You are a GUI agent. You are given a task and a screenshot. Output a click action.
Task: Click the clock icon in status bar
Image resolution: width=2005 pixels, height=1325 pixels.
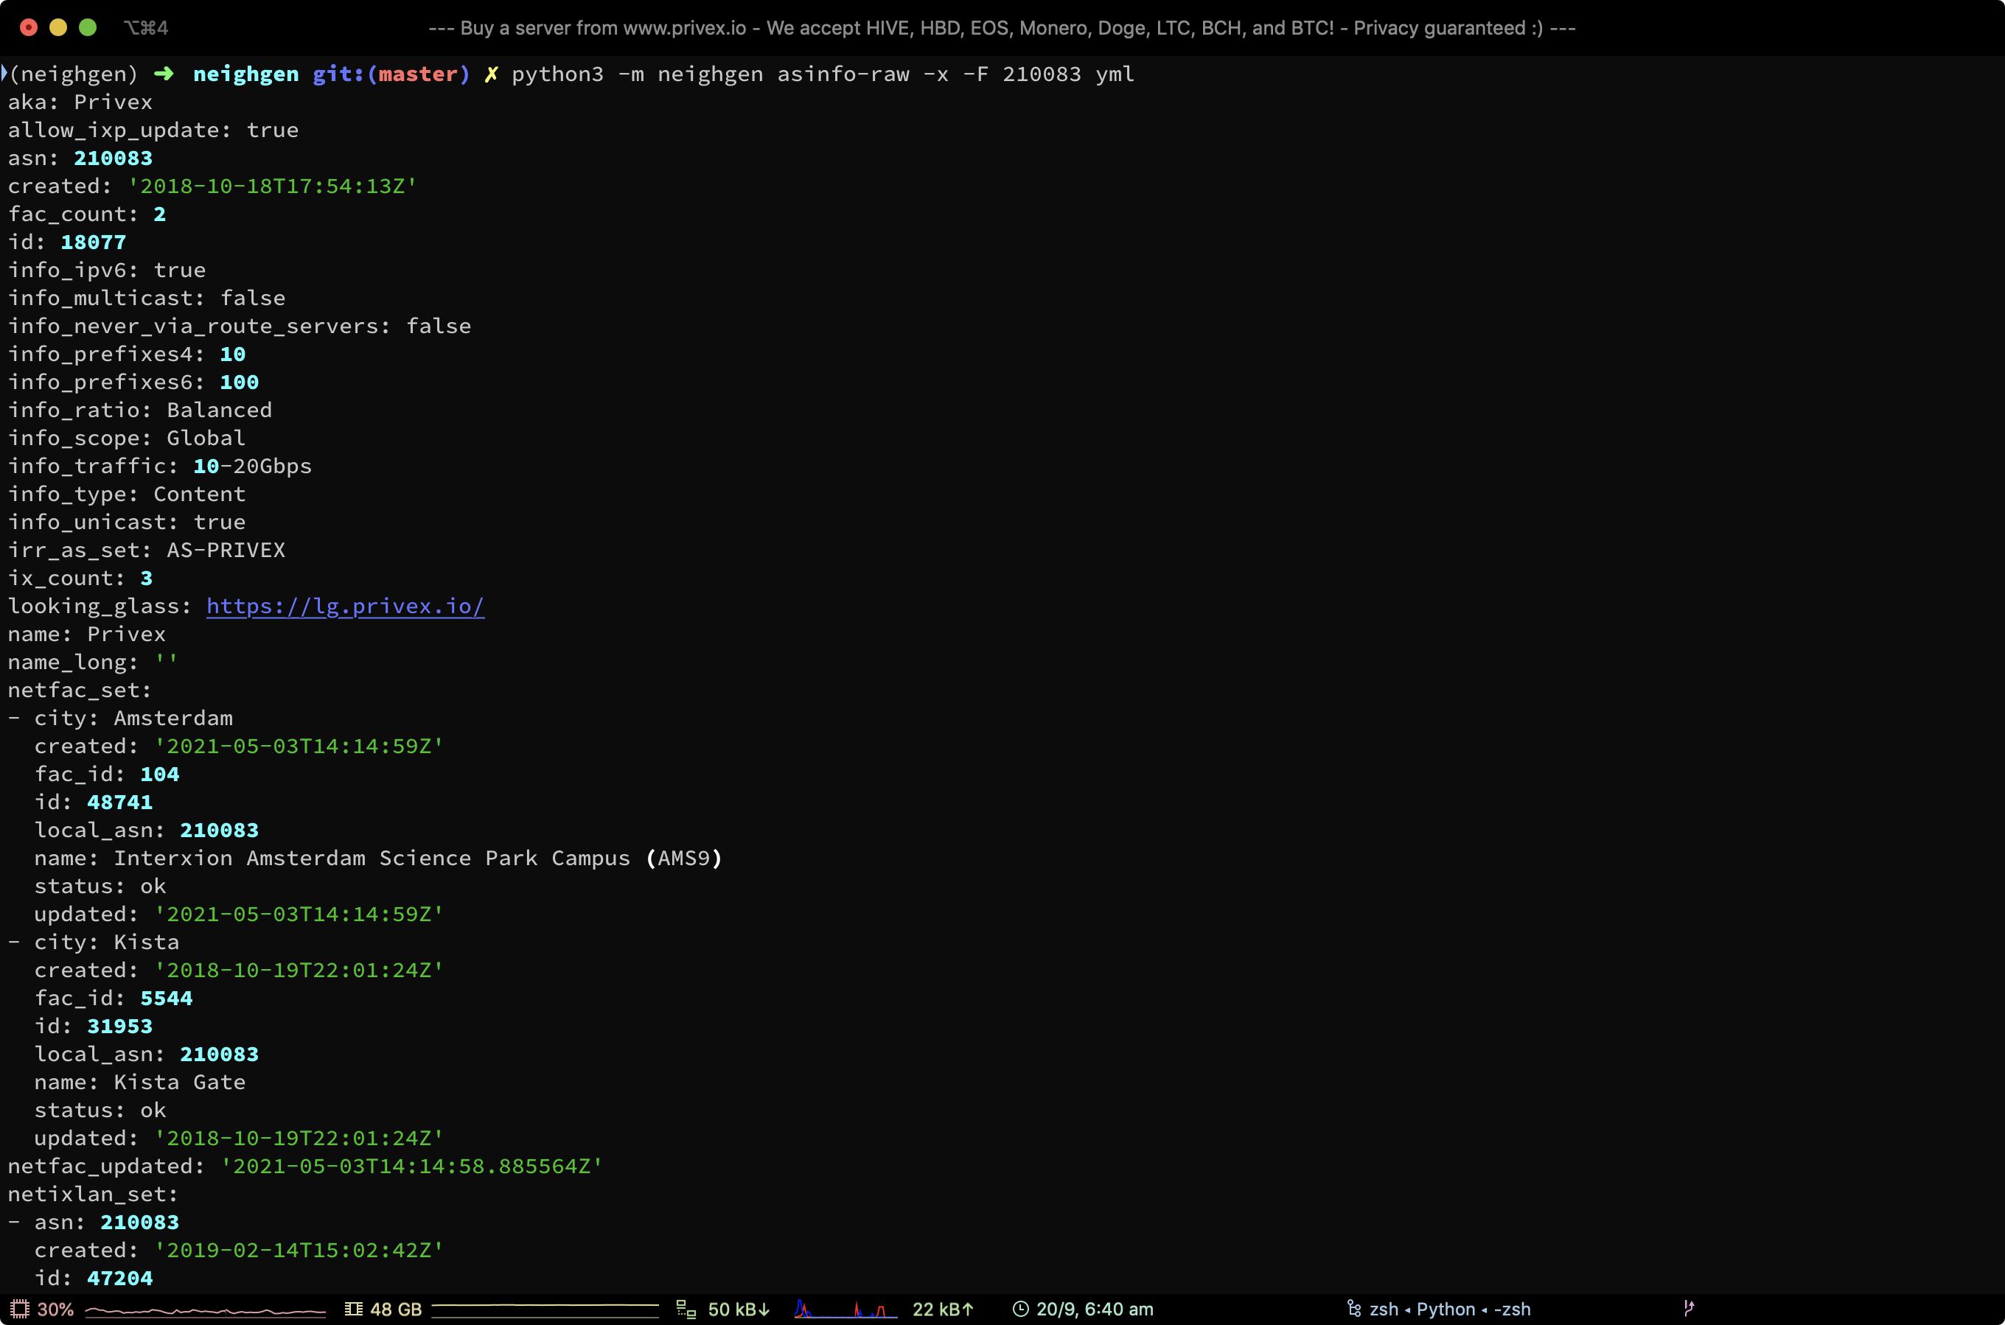click(1020, 1309)
